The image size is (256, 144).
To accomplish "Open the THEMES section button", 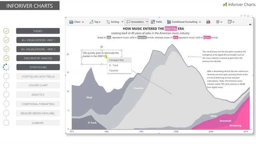I will [x=38, y=31].
